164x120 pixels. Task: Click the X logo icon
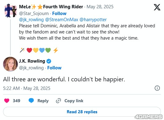coord(157,7)
